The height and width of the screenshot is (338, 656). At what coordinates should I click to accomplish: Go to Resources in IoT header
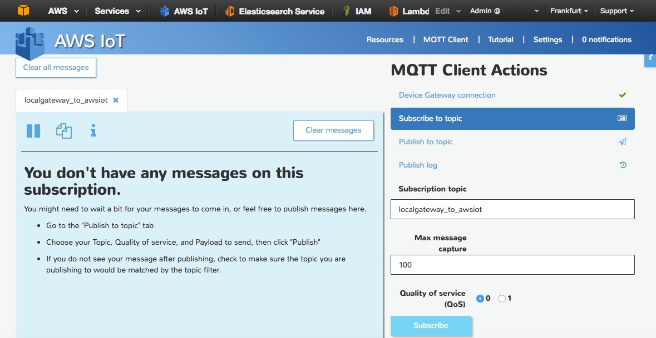(x=385, y=39)
